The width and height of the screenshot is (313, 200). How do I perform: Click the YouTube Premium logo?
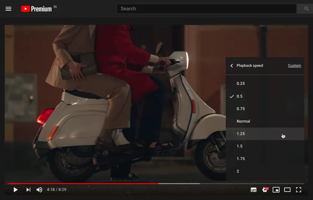click(36, 9)
